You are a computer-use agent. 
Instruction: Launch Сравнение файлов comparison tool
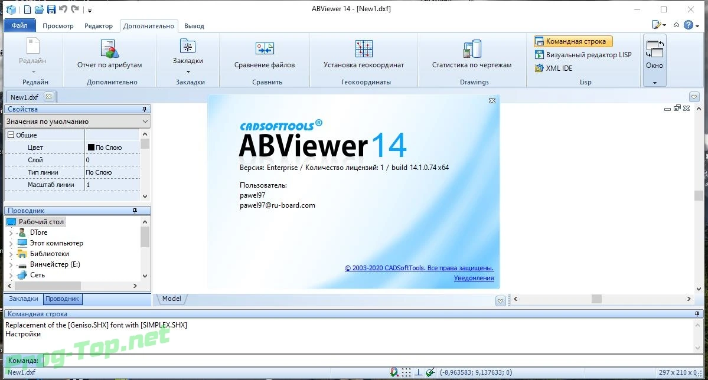click(264, 53)
